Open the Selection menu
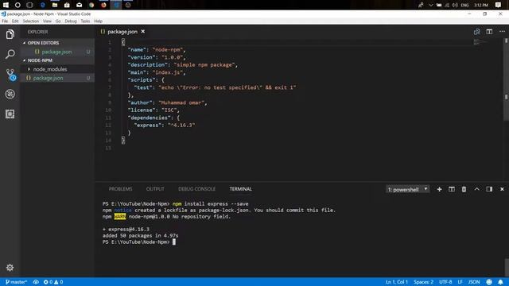 (30, 21)
